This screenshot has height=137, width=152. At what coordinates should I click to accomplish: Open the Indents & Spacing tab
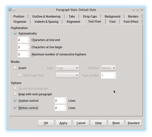click(46, 22)
